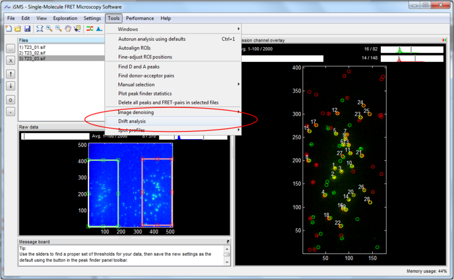Activate the pan hand tool
The width and height of the screenshot is (454, 280).
[68, 28]
